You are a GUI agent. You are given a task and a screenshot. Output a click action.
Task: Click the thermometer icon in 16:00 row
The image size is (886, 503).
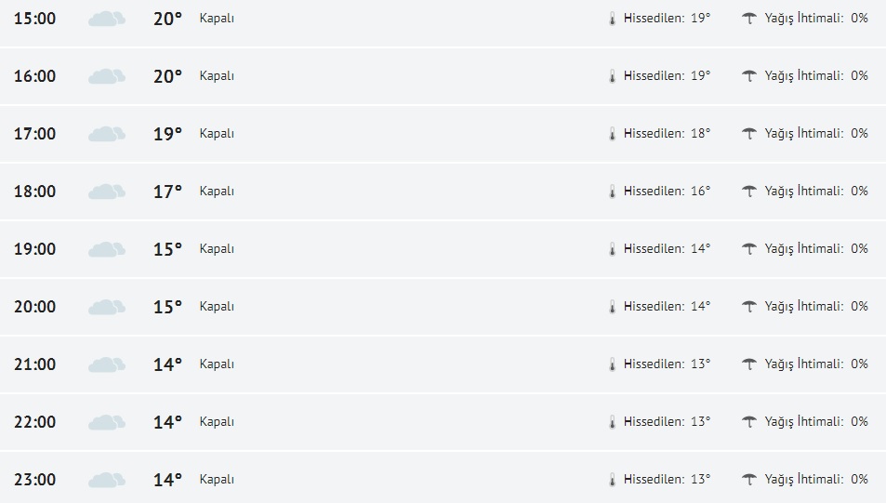click(x=613, y=76)
